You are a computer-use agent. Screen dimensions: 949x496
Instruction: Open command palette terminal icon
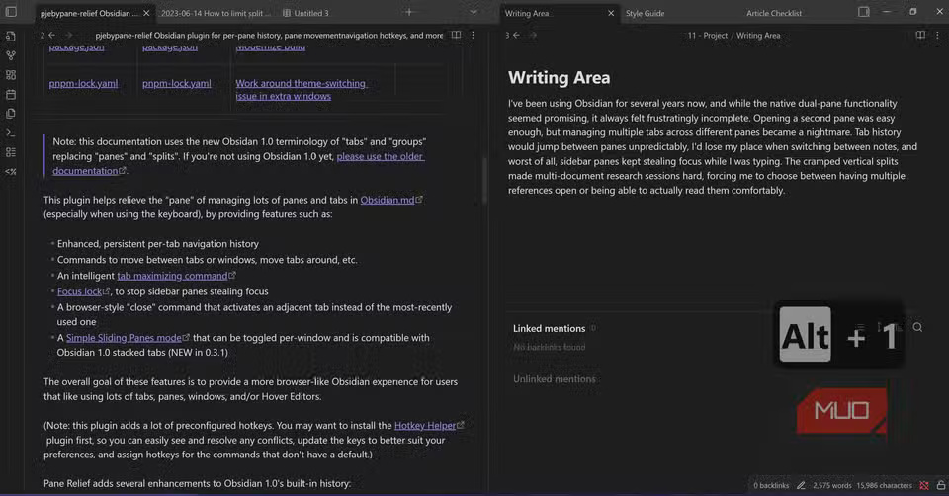click(x=11, y=132)
